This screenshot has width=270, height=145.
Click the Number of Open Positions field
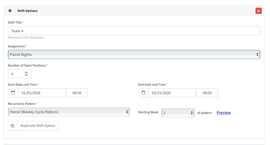20,74
